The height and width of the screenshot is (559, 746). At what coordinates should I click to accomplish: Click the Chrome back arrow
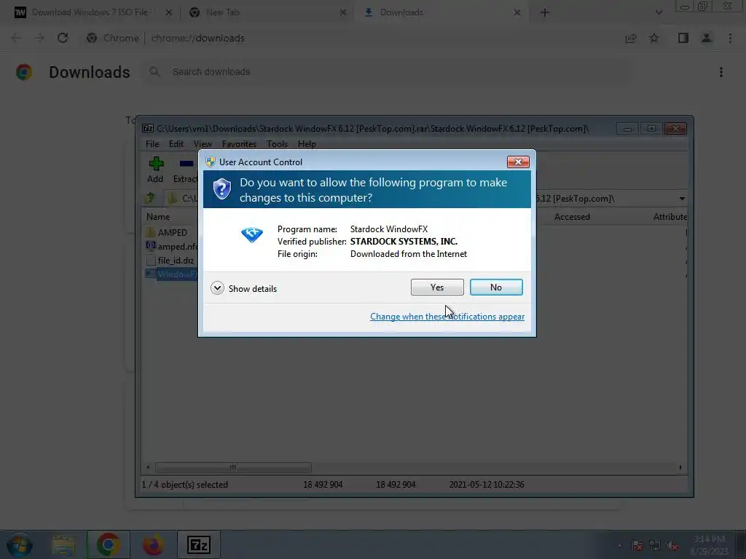tap(16, 38)
